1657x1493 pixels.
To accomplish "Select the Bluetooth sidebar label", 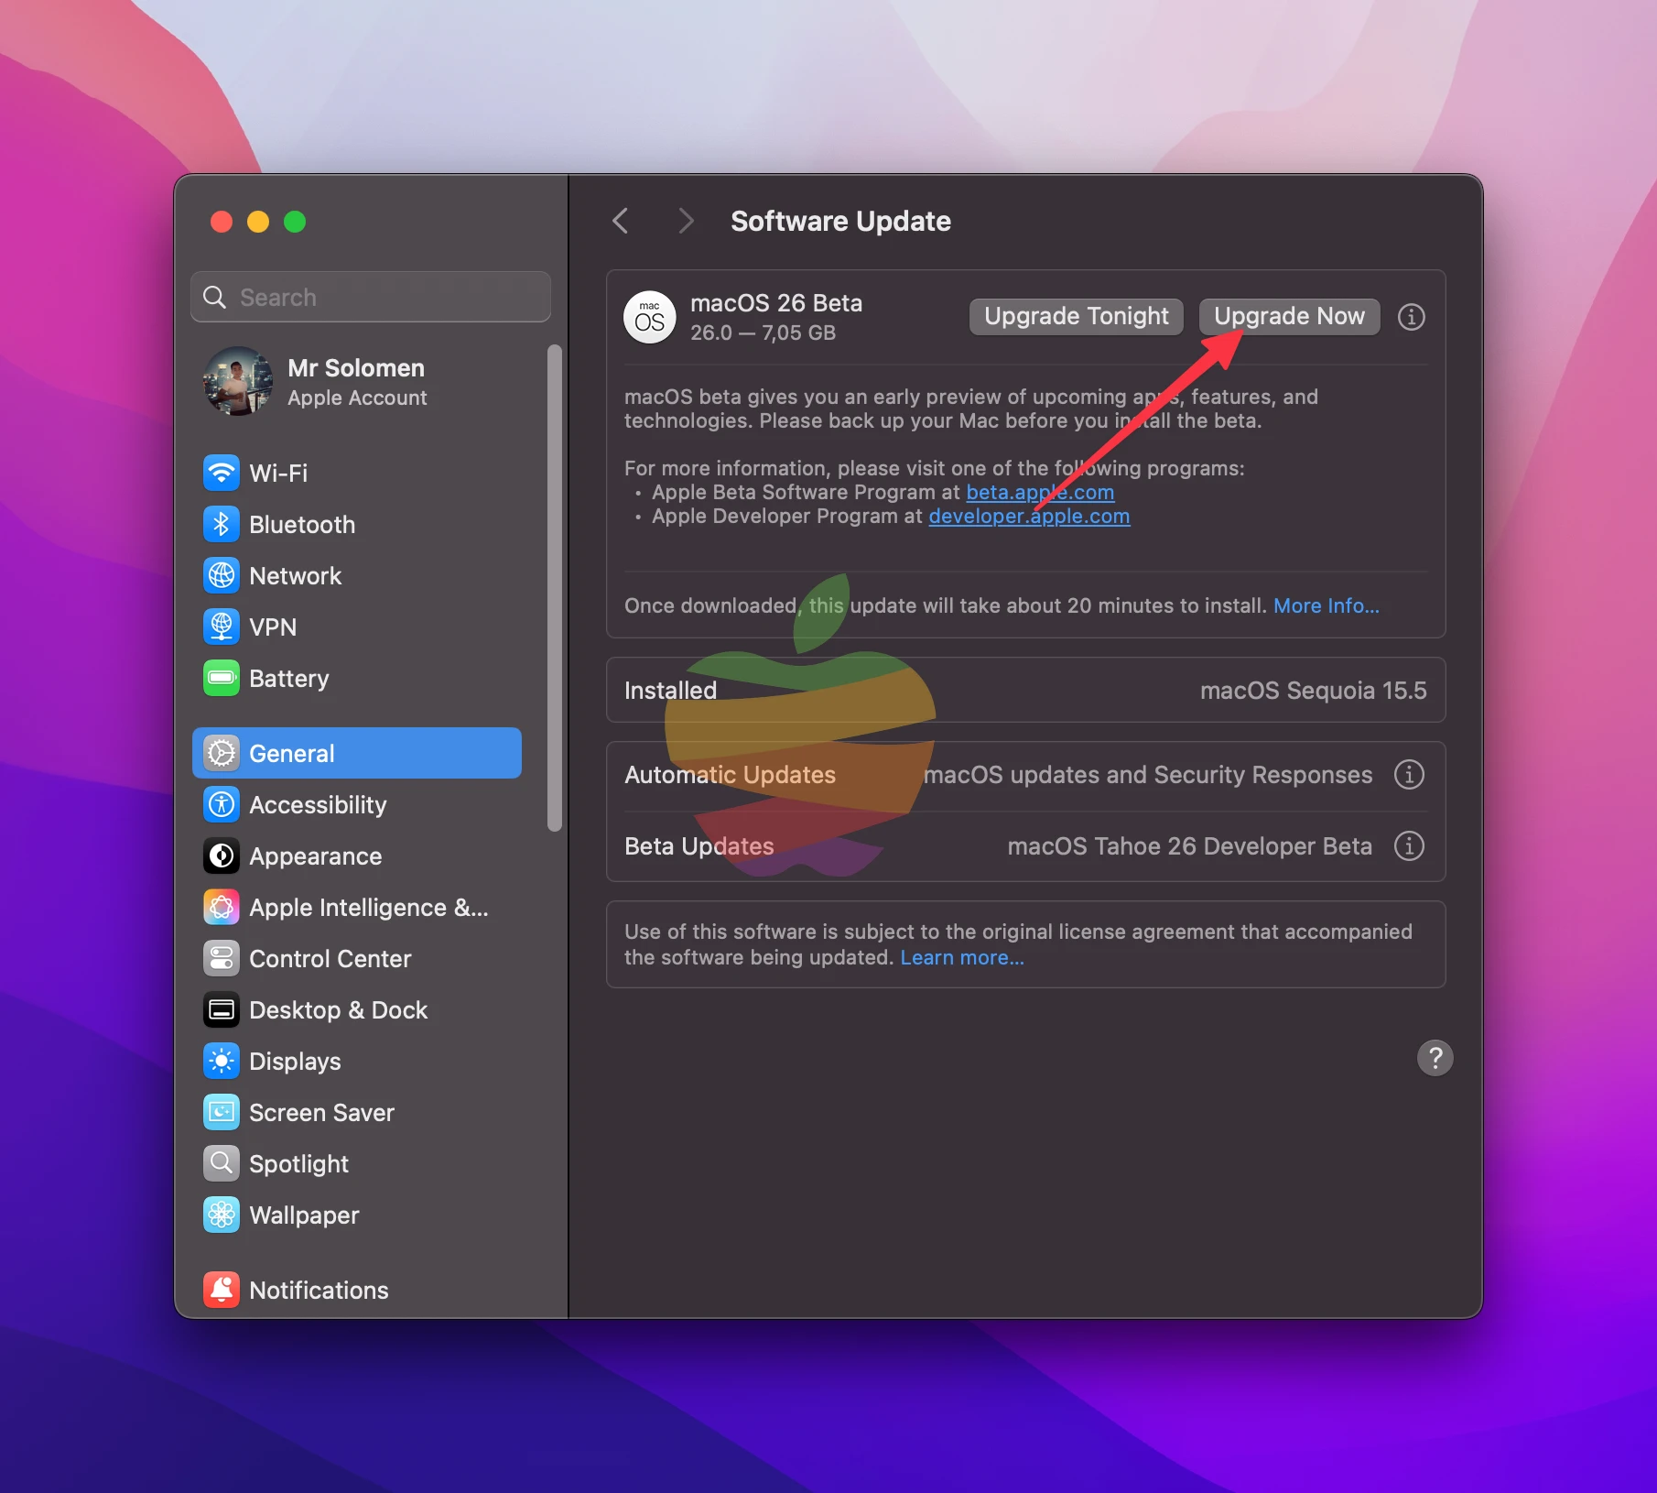I will click(x=302, y=525).
